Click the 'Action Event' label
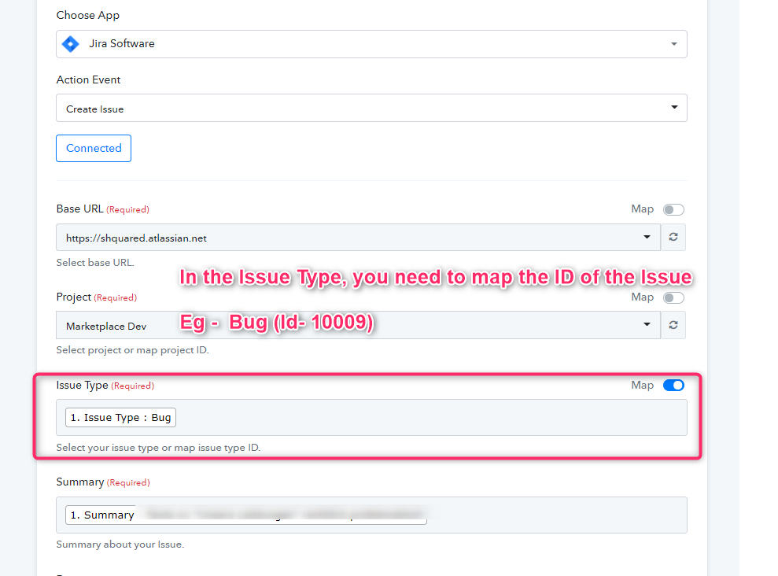The width and height of the screenshot is (778, 576). click(x=88, y=80)
